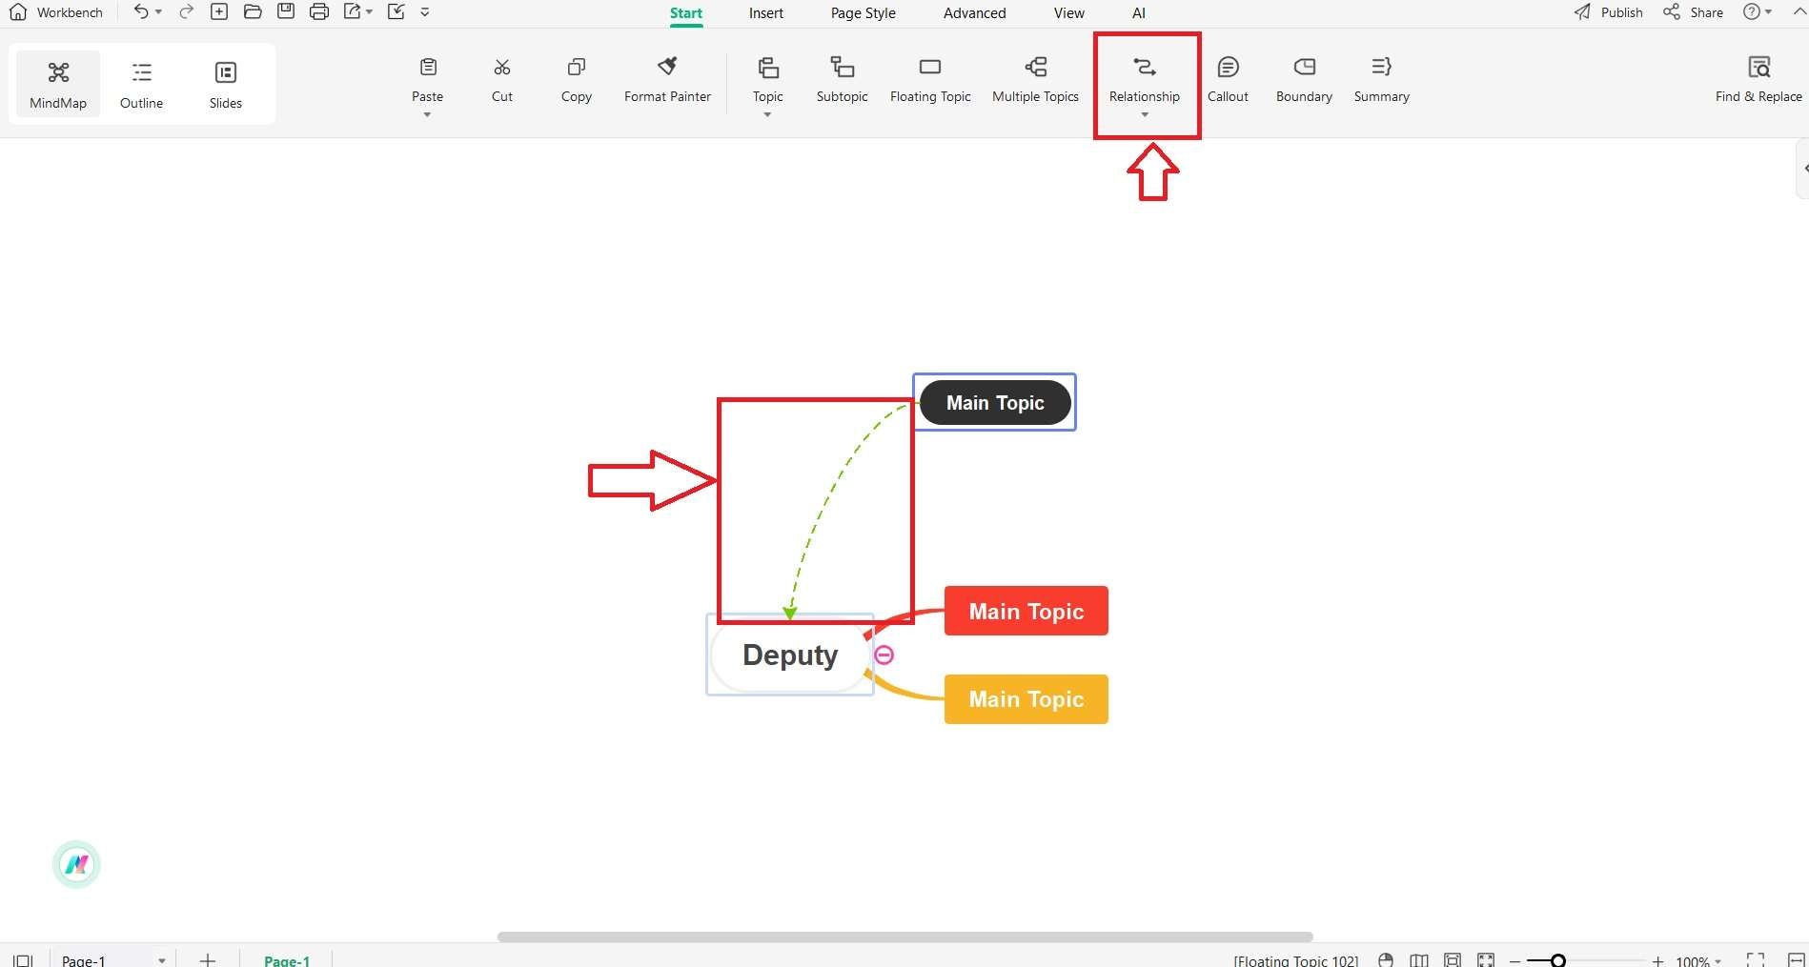Open the undo history dropdown arrow

[x=158, y=12]
